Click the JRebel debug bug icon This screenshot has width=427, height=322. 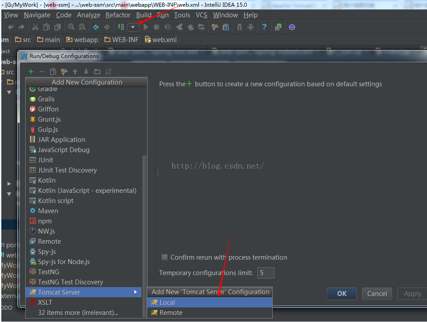[x=191, y=27]
